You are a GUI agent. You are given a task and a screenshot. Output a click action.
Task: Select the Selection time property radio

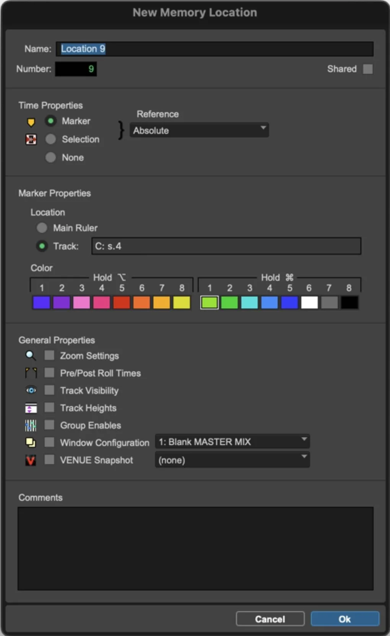click(x=50, y=139)
